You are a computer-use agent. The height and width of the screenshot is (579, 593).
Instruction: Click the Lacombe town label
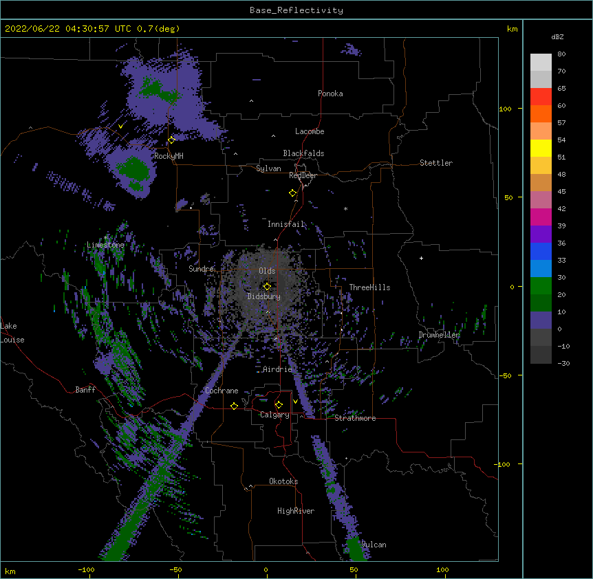click(x=310, y=131)
